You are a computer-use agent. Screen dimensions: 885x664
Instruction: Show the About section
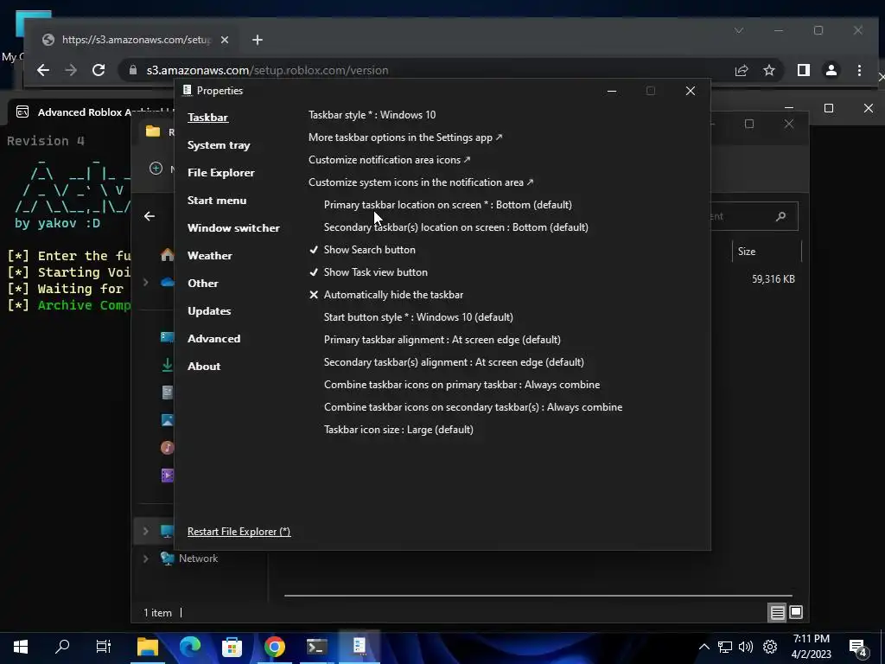(204, 367)
